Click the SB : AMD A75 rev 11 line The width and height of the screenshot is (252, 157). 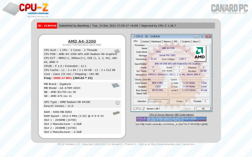pos(58,96)
